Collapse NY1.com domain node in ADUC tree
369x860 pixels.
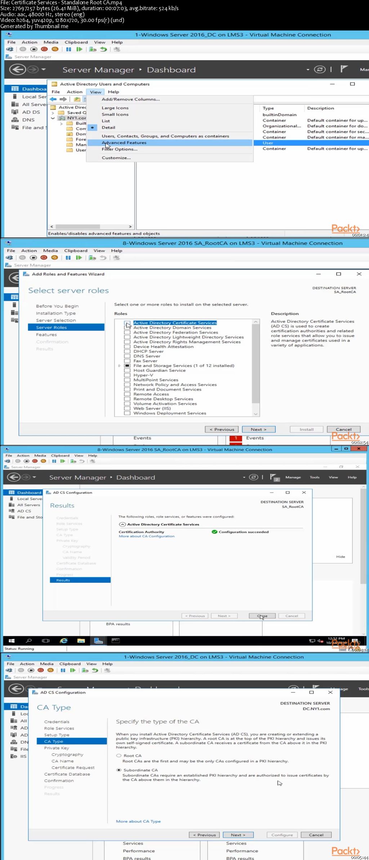tap(53, 118)
